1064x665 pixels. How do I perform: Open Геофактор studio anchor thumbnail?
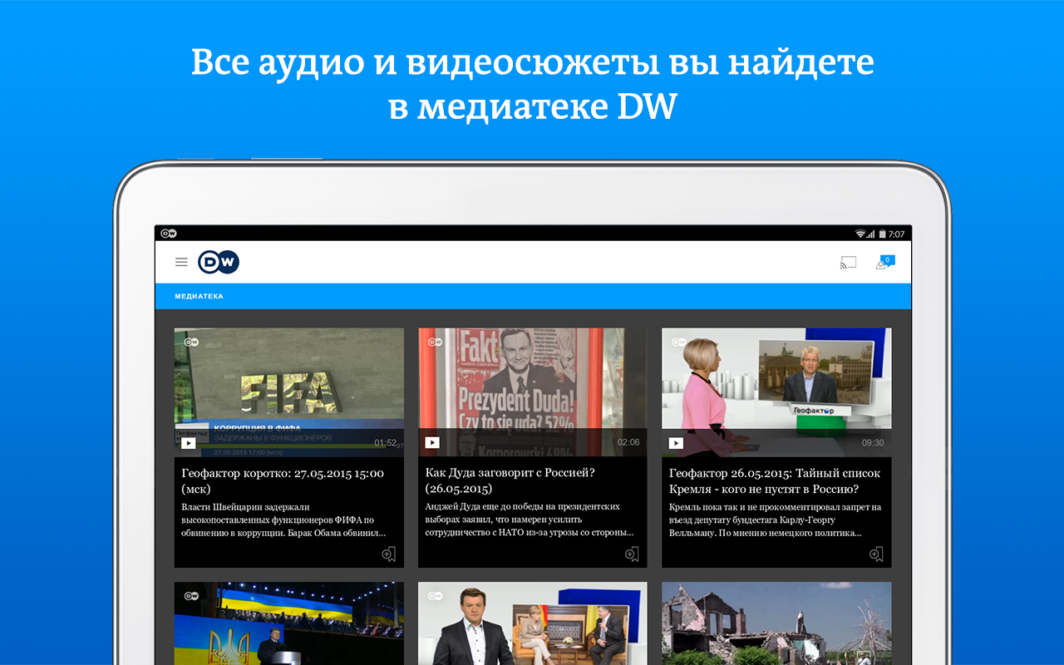click(776, 392)
